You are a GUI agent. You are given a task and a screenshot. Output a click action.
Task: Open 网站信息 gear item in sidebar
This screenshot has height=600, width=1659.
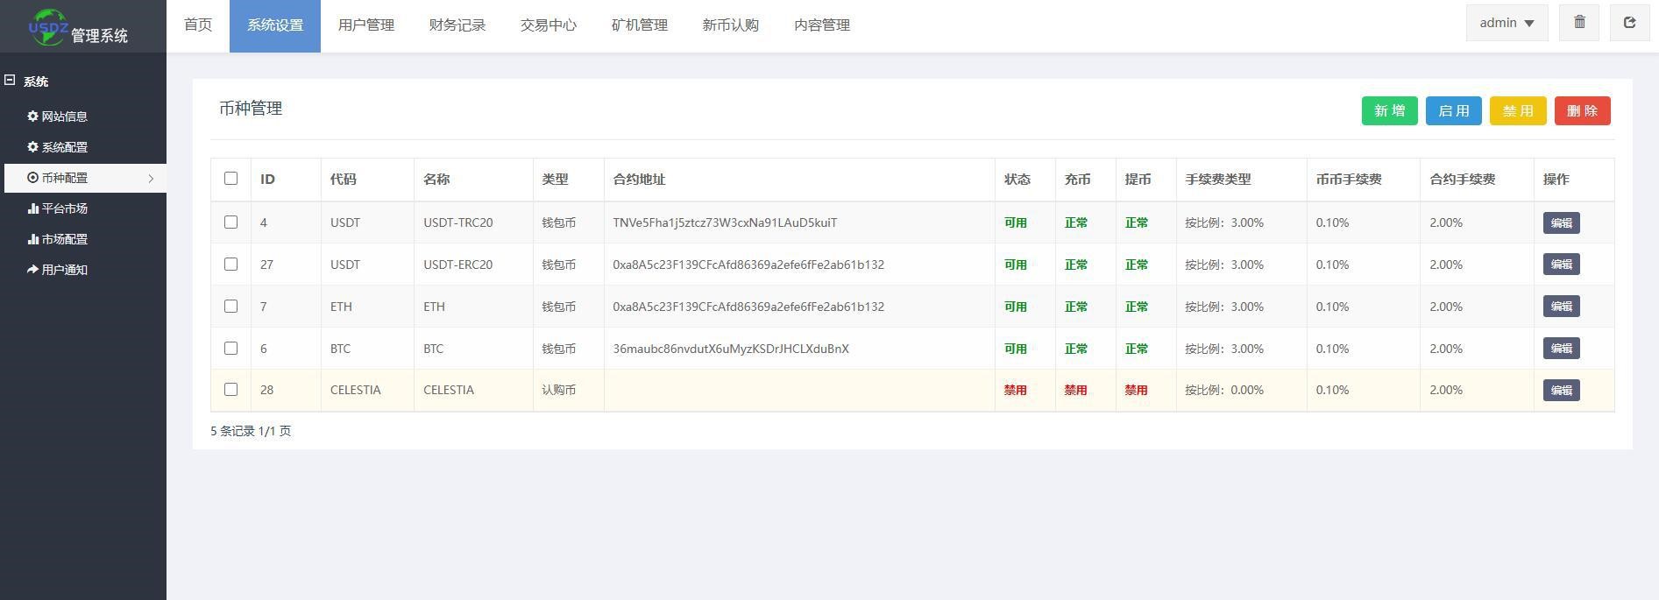click(58, 116)
